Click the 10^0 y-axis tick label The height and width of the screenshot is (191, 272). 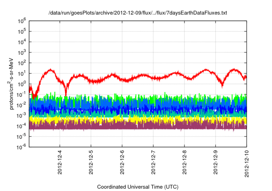22,84
